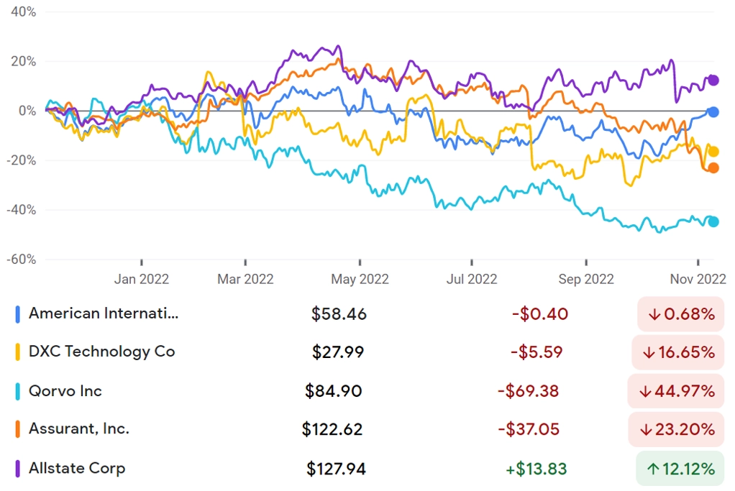Click the green 12.12% gain badge
This screenshot has height=491, width=735.
[x=680, y=469]
